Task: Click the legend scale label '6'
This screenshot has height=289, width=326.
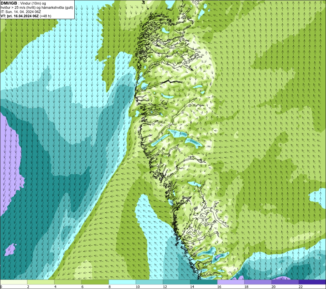Action: tap(82, 287)
